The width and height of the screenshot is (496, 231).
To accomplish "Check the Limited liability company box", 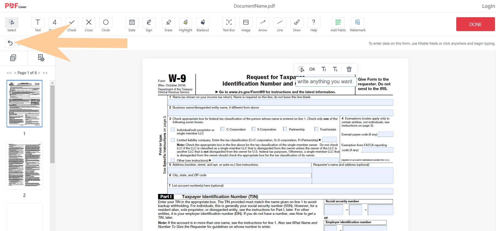I will [173, 140].
